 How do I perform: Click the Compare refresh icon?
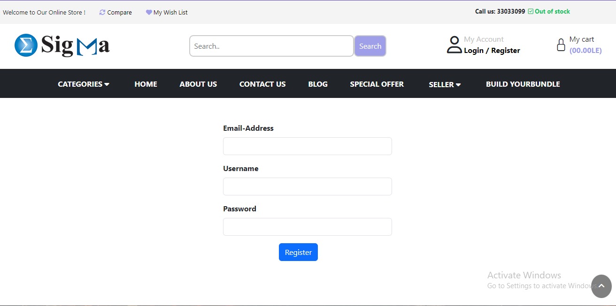(x=102, y=12)
